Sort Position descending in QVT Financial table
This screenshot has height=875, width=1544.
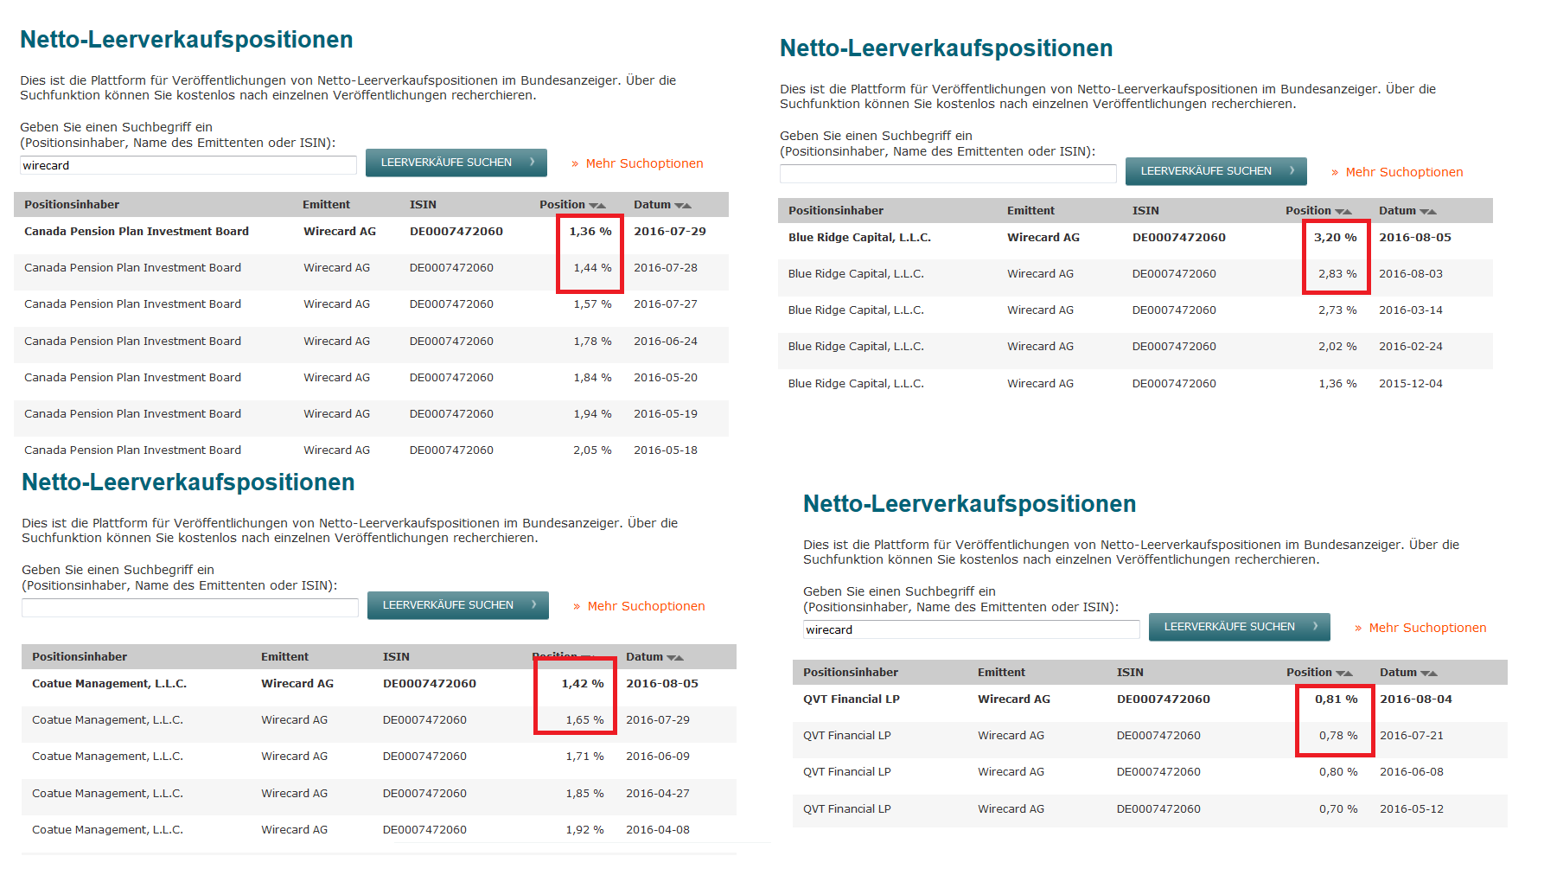tap(1339, 673)
